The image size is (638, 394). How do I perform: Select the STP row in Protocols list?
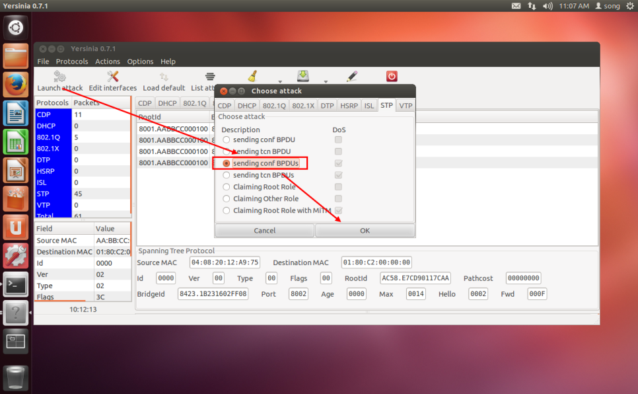point(83,194)
